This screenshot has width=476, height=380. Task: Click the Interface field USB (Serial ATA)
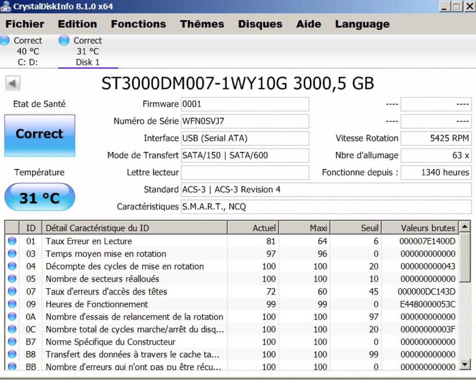(245, 138)
